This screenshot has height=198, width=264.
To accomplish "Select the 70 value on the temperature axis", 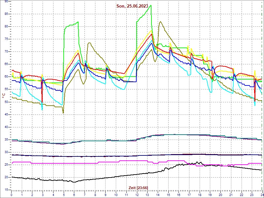I will coord(6,52).
